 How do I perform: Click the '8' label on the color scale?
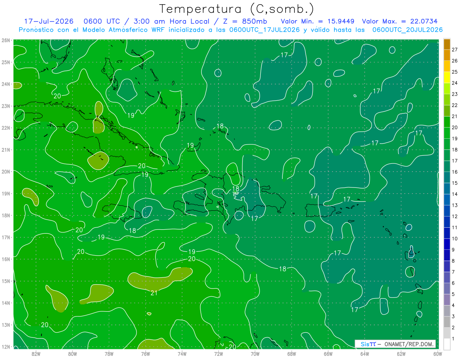point(453,261)
